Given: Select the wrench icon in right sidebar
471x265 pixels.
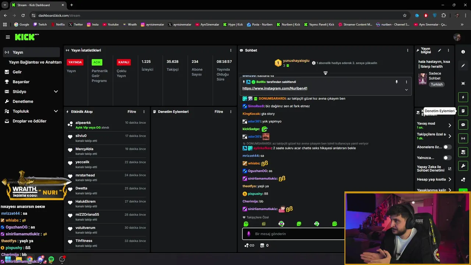Looking at the screenshot, I should click(x=463, y=166).
